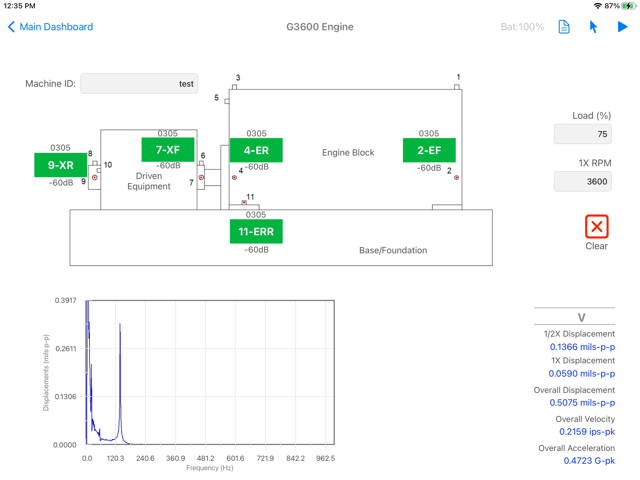Tap red sensor point 11

[244, 202]
